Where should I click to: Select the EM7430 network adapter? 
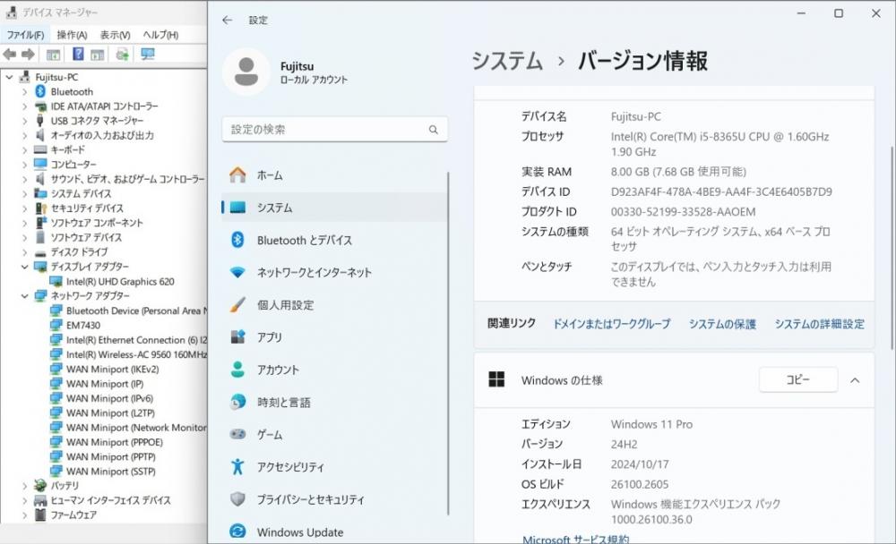(83, 326)
